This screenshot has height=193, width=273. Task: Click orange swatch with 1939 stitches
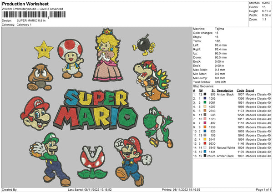click(205, 127)
